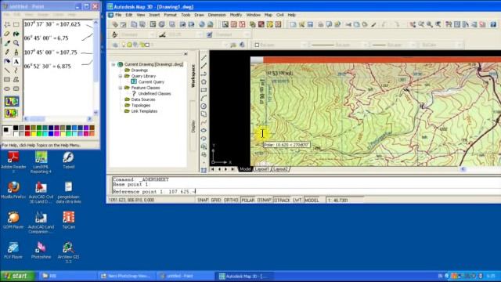Select the rectangular Select tool in Paint
Image resolution: width=501 pixels, height=282 pixels.
coord(16,24)
